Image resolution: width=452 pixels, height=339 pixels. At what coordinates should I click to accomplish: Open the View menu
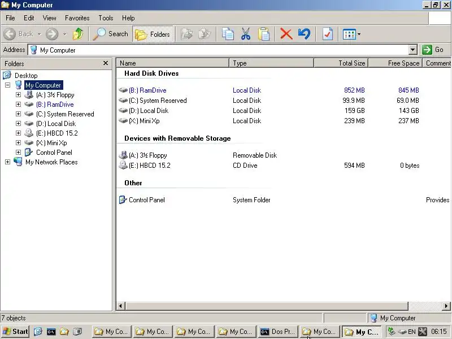[49, 18]
